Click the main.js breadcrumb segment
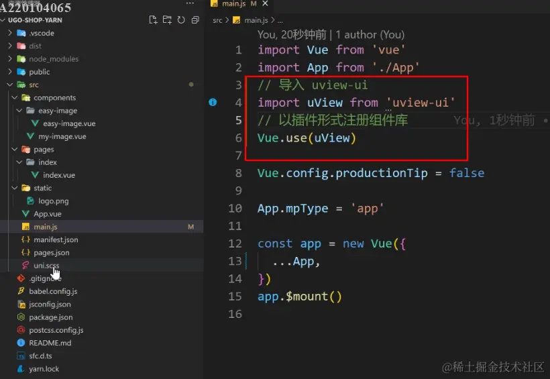 coord(256,20)
